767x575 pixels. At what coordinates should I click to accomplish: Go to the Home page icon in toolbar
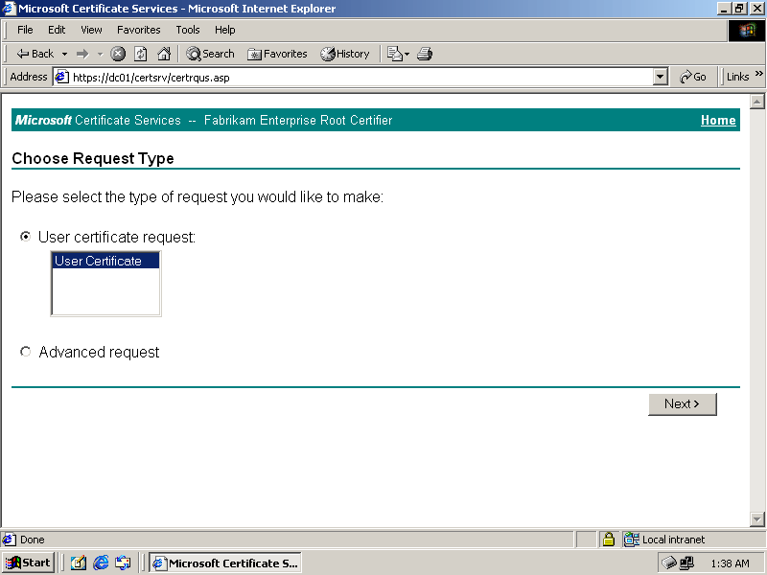pos(164,54)
